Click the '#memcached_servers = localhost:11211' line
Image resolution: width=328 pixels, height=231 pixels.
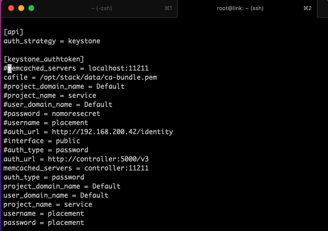pos(76,69)
